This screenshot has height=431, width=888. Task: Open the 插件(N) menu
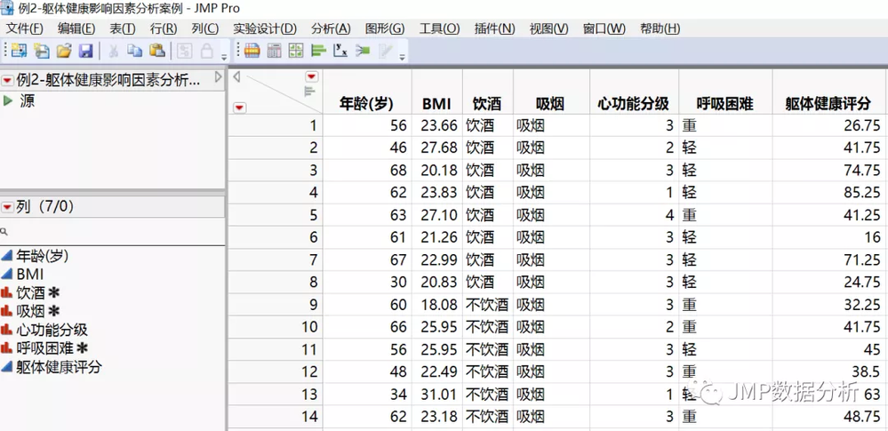[495, 28]
